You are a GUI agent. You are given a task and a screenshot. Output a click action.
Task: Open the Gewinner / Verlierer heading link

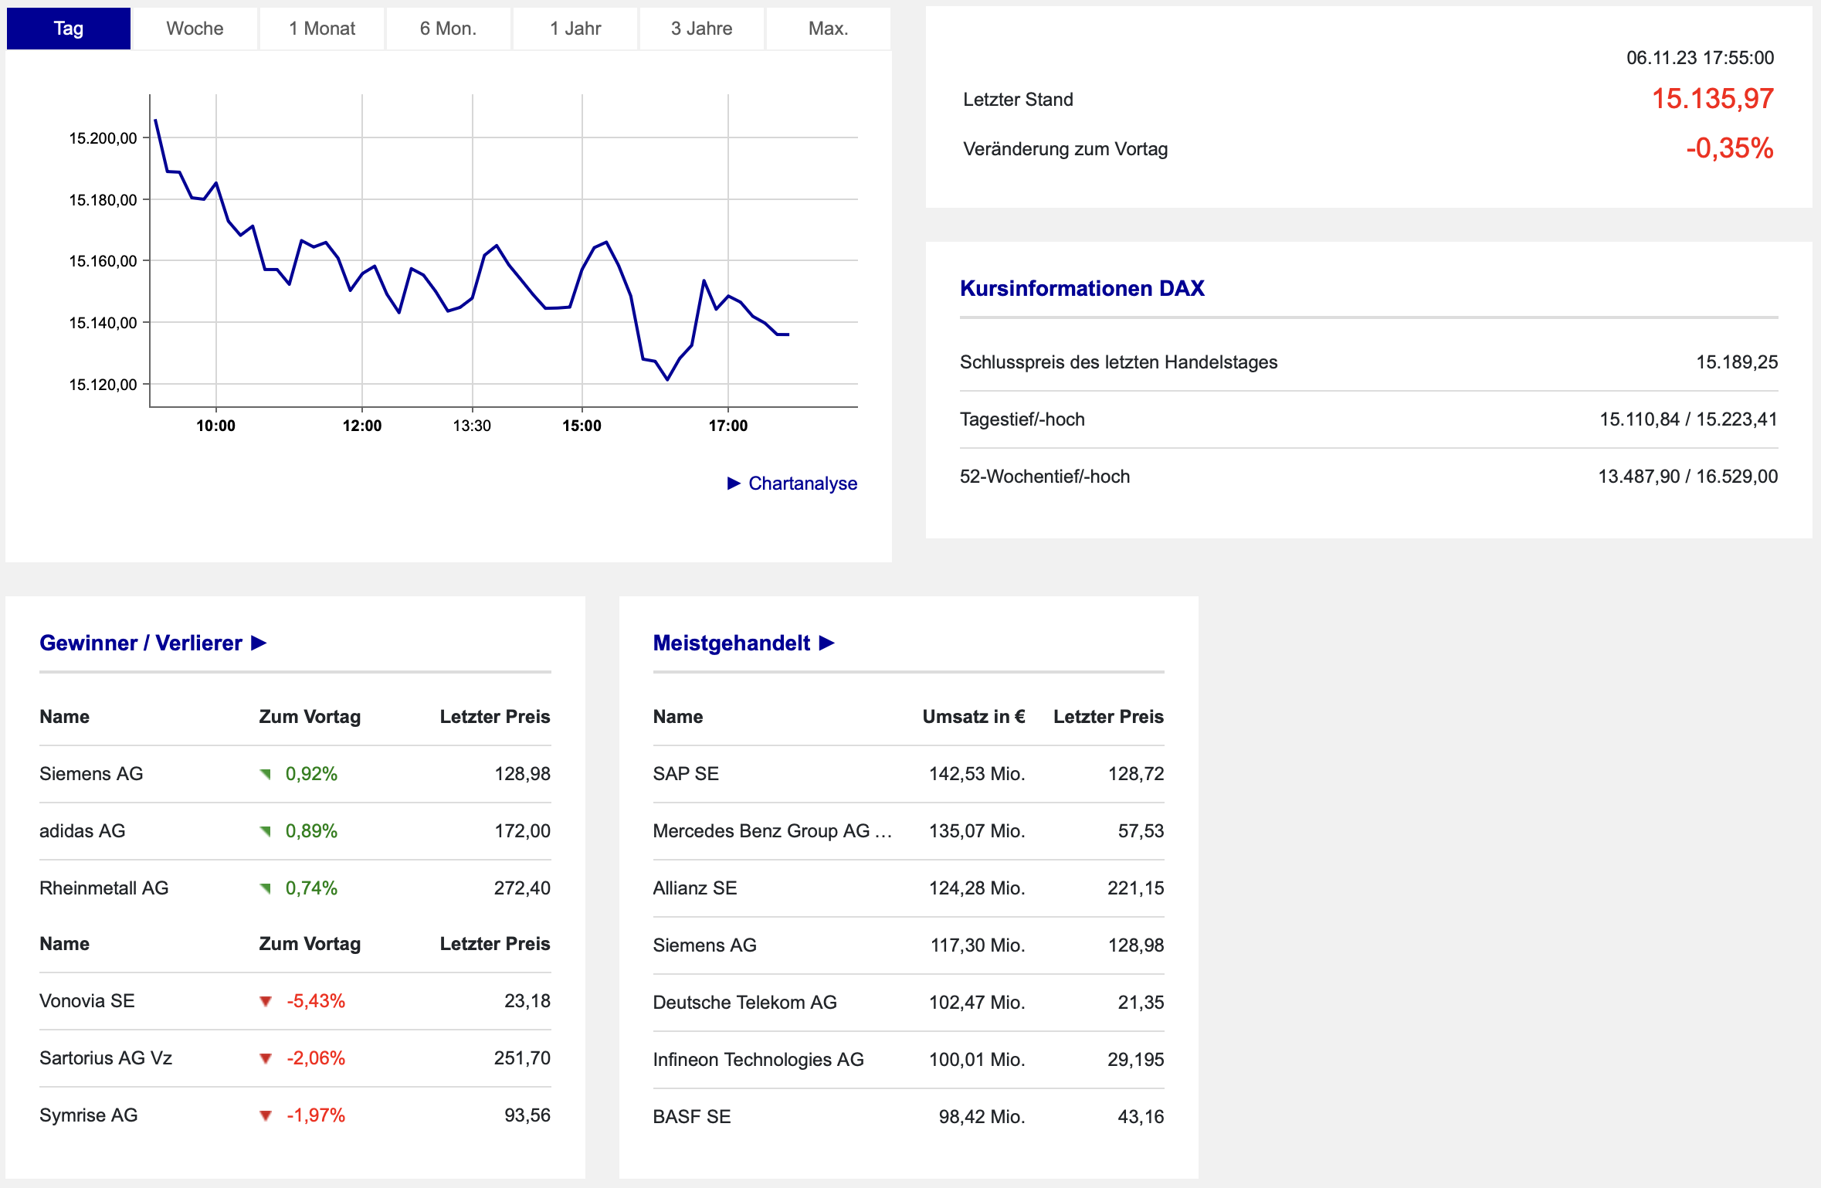(141, 643)
